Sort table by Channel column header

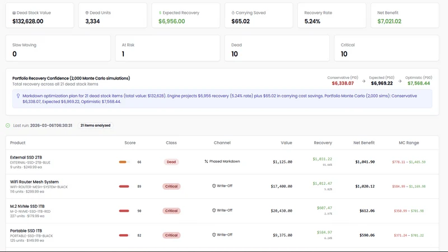(222, 143)
